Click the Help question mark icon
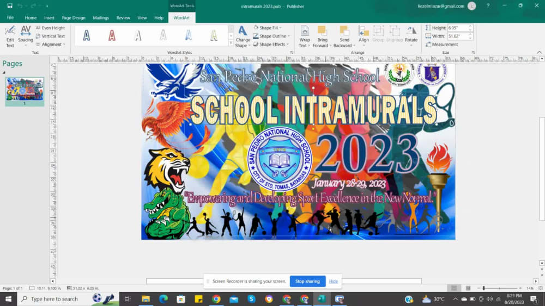Image resolution: width=545 pixels, height=306 pixels. 488,6
